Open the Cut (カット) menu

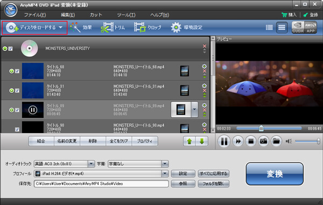96,15
